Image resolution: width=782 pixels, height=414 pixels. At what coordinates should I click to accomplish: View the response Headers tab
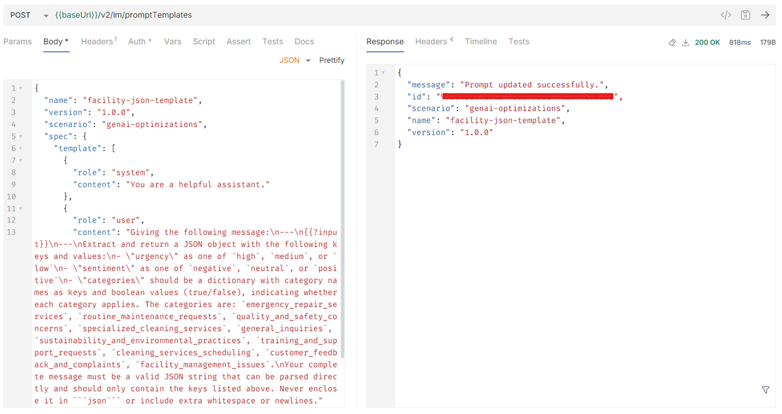coord(434,41)
